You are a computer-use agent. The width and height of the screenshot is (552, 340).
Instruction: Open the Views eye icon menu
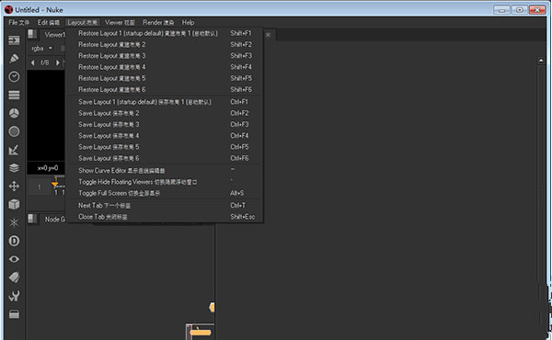coord(14,259)
